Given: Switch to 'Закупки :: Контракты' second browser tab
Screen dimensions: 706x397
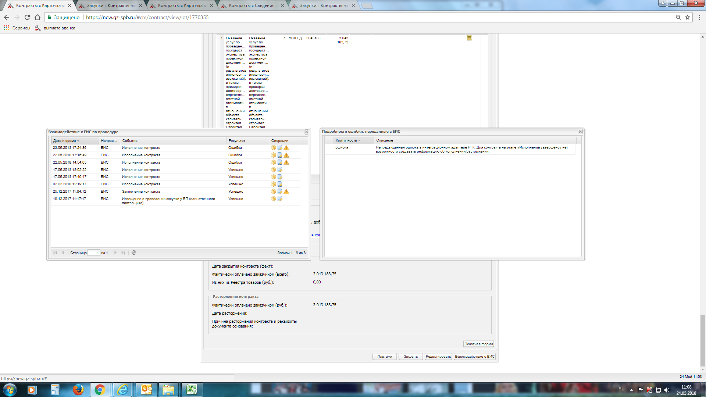Looking at the screenshot, I should coord(110,6).
